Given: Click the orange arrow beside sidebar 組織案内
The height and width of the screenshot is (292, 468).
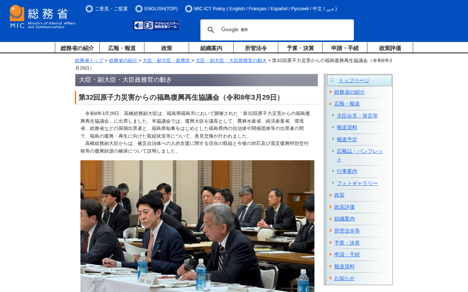Looking at the screenshot, I should (331, 219).
